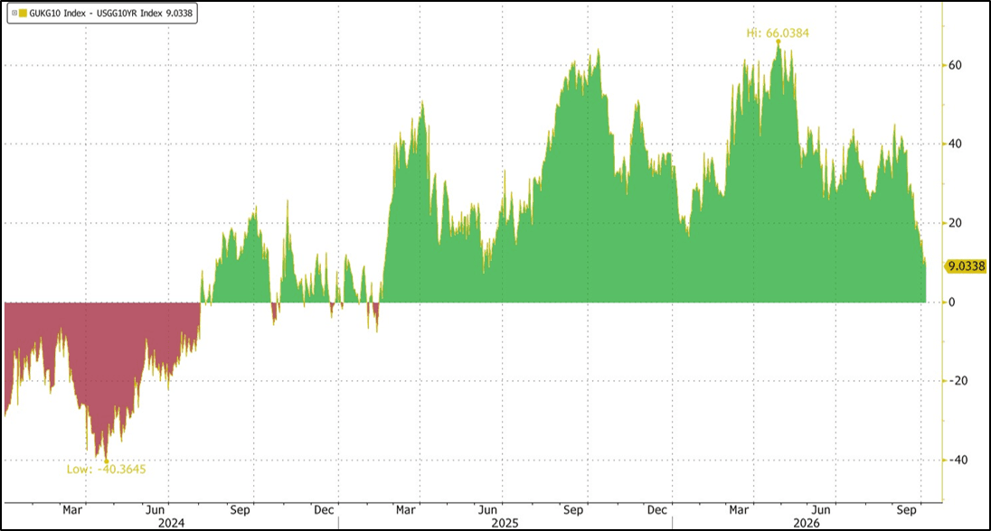Click the 9.0338 last-value tag

966,266
